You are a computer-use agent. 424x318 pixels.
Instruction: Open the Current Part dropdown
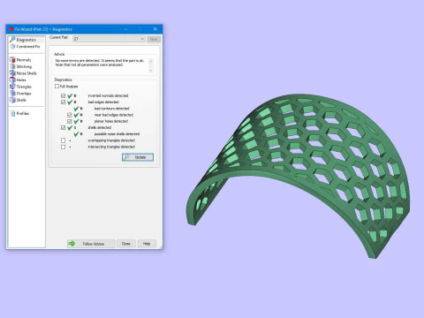tap(109, 39)
